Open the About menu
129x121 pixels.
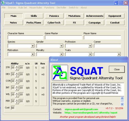click(x=84, y=8)
